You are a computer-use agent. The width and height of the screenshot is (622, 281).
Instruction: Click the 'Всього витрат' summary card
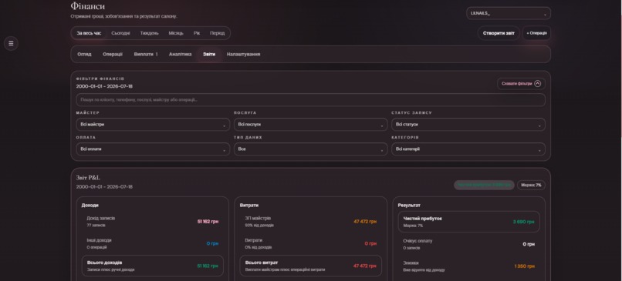click(310, 266)
